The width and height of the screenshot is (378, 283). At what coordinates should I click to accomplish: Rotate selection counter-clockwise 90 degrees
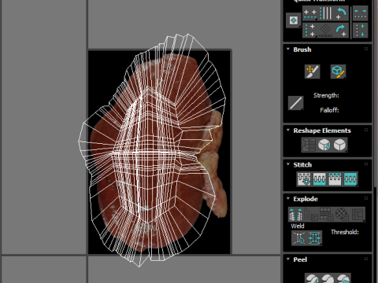click(x=341, y=13)
